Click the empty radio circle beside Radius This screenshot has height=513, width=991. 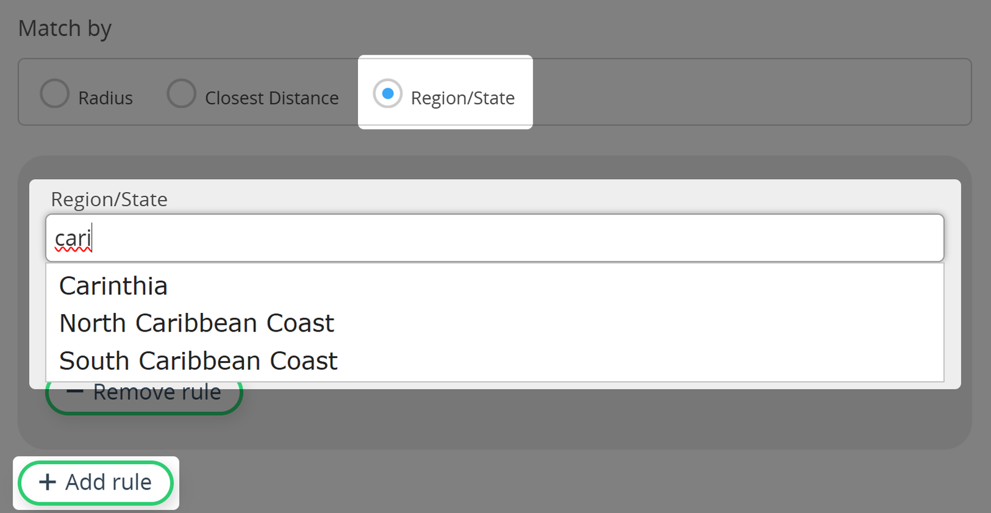pyautogui.click(x=55, y=94)
